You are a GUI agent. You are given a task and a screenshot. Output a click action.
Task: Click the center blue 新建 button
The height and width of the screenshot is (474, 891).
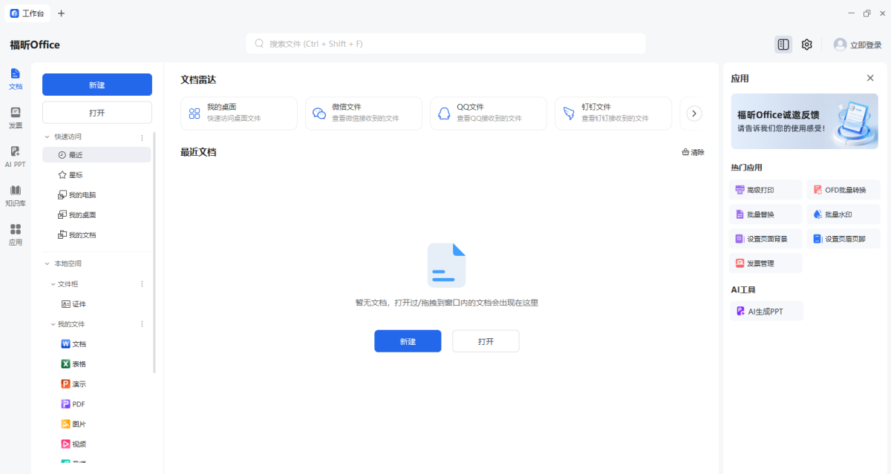click(x=408, y=341)
